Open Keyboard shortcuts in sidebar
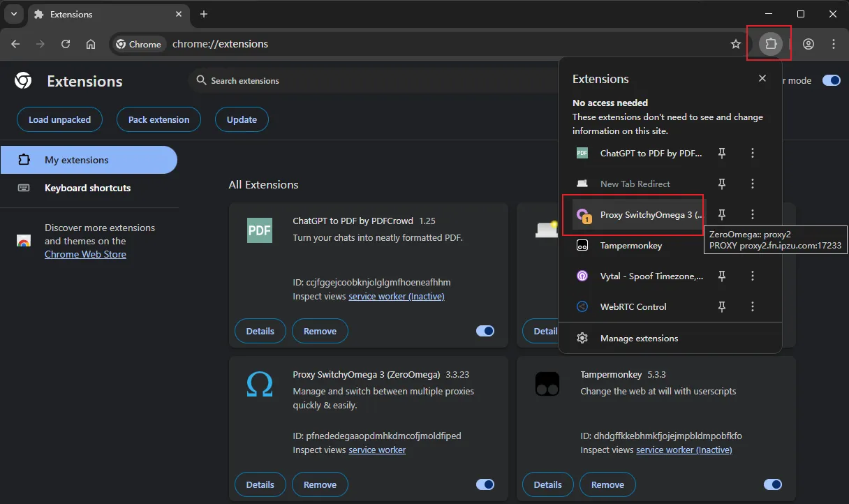Screen dimensions: 849x504 pyautogui.click(x=89, y=188)
